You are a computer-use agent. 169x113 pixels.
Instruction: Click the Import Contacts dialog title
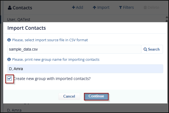pyautogui.click(x=27, y=28)
